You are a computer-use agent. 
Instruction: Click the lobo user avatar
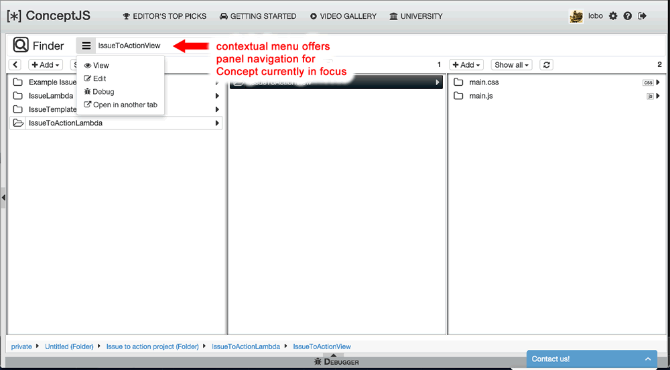click(576, 16)
